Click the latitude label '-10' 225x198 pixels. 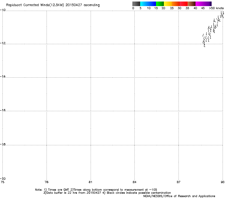(x=3, y=10)
